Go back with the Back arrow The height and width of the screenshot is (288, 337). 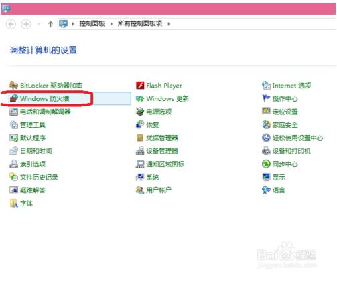[x=11, y=24]
